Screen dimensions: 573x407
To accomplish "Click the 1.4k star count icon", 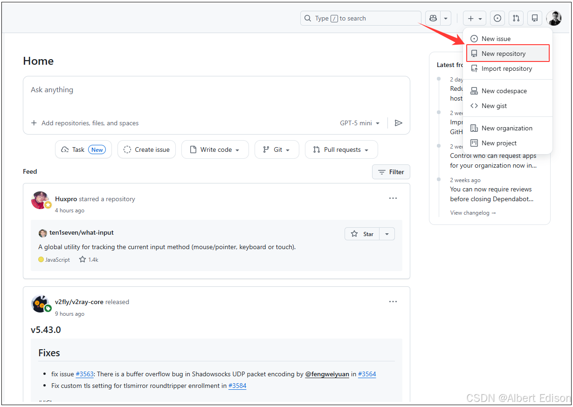I will pyautogui.click(x=83, y=259).
